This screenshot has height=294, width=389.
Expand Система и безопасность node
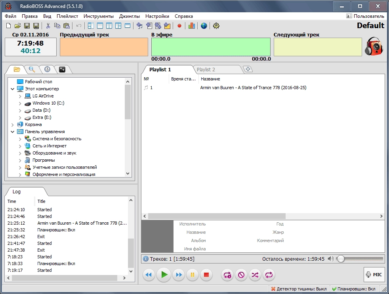(x=20, y=139)
